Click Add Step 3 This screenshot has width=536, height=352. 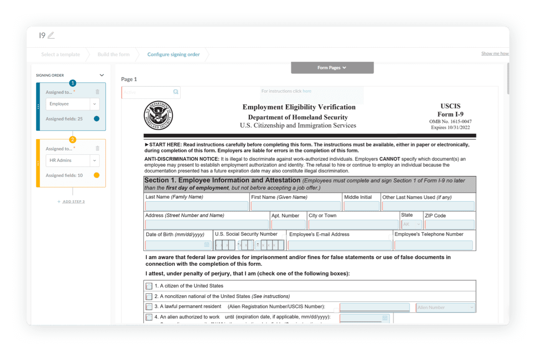tap(71, 201)
